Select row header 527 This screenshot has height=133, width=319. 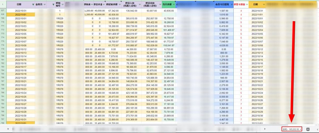pyautogui.click(x=3, y=10)
